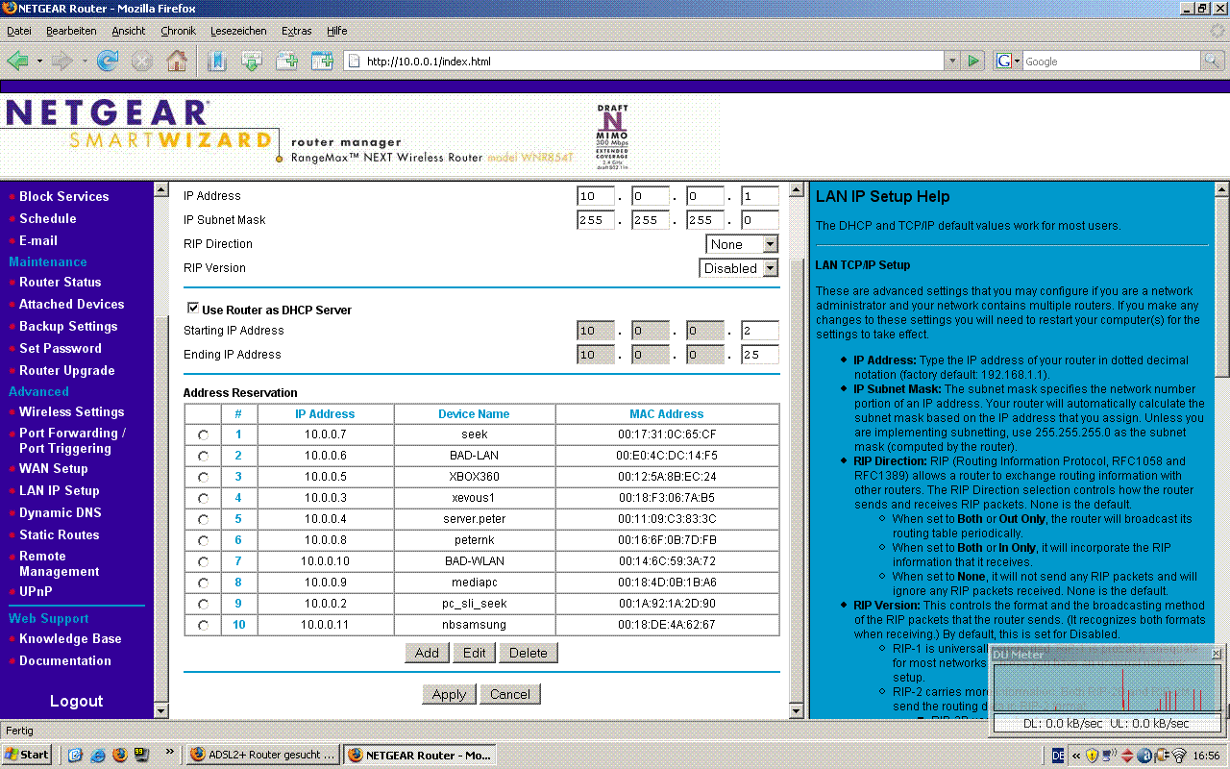This screenshot has width=1230, height=769.
Task: Click the new window icon
Action: [x=322, y=61]
